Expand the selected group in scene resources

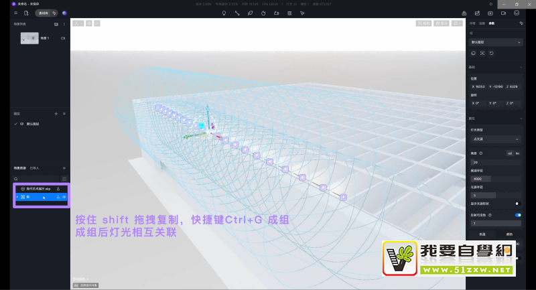point(17,197)
